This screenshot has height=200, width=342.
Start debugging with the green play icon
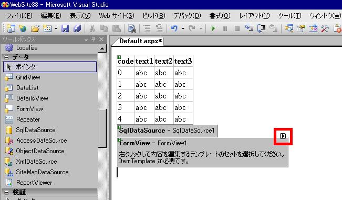coord(213,28)
